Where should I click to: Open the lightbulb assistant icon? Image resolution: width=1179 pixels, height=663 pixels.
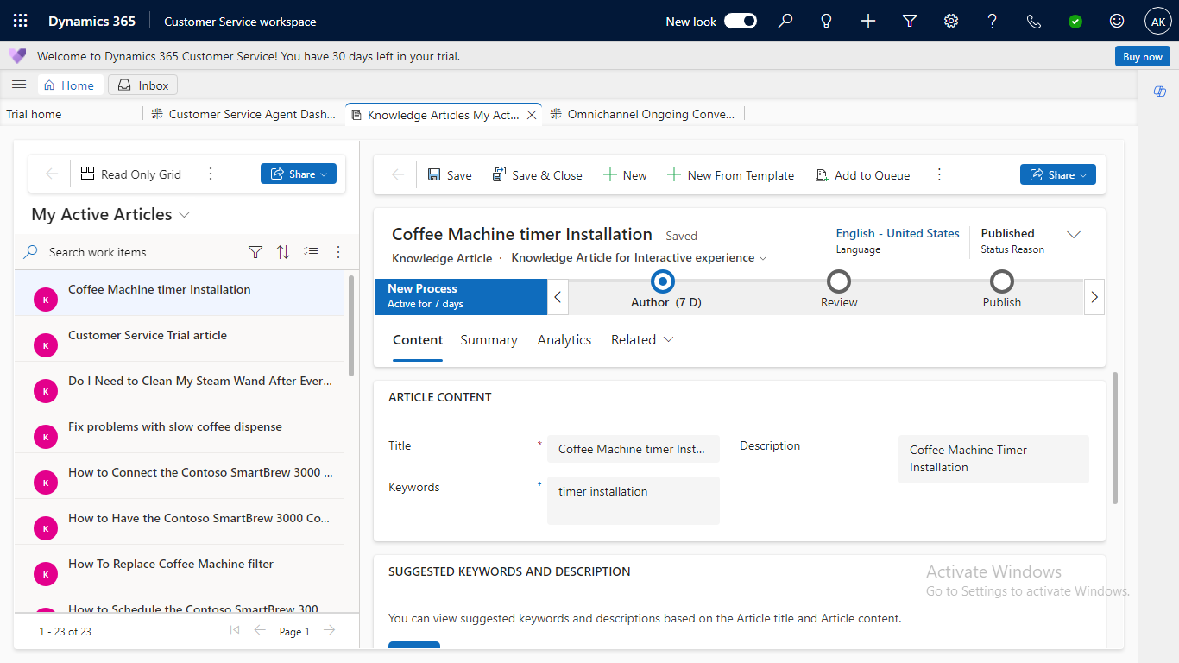point(827,22)
